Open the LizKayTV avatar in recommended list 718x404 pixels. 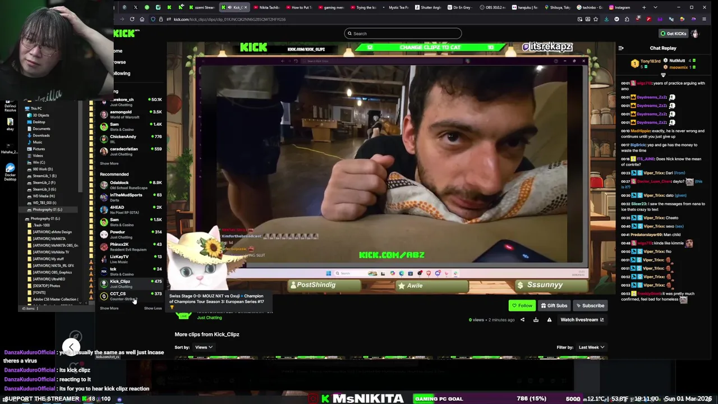(x=104, y=259)
